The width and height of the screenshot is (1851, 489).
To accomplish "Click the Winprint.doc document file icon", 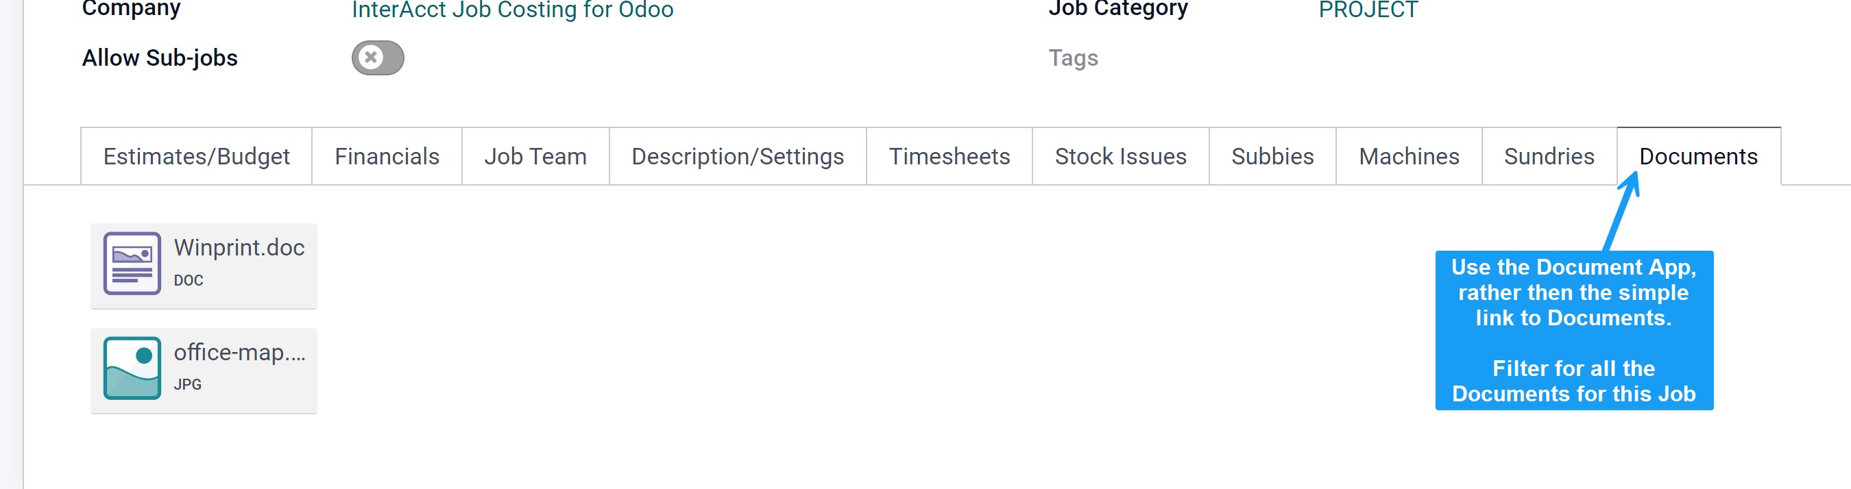I will (x=132, y=264).
